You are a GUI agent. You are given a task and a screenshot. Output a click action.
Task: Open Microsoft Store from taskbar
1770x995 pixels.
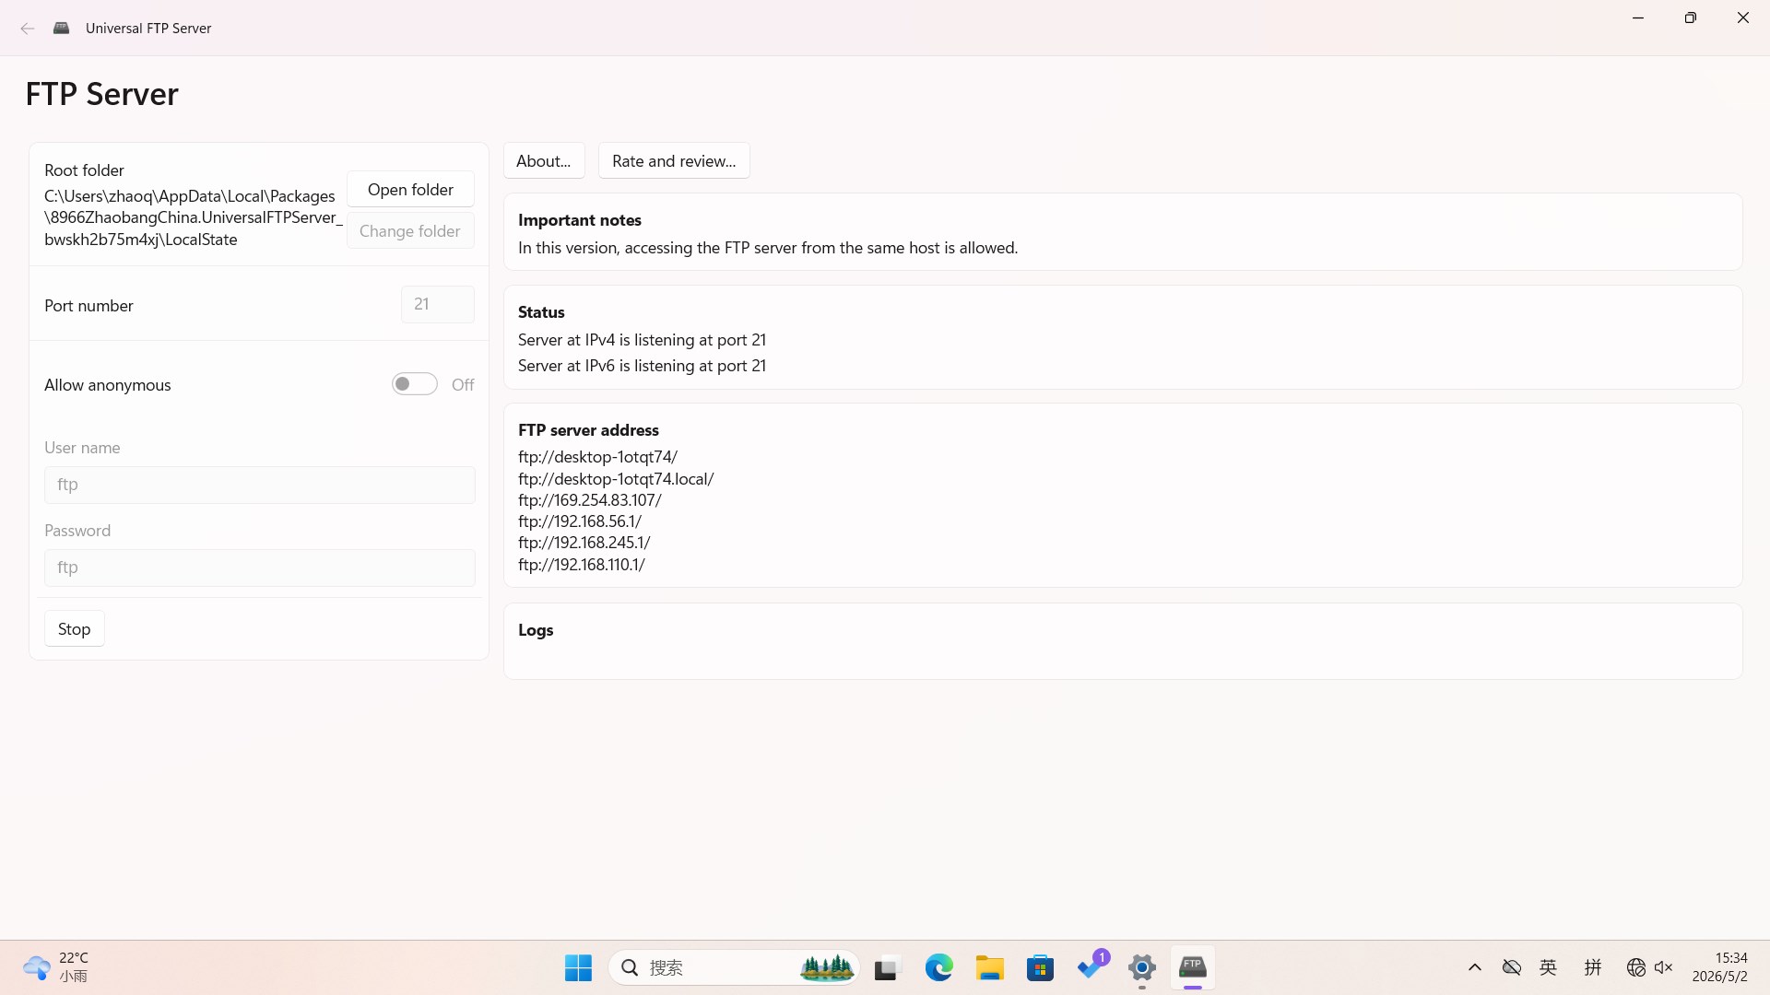coord(1040,967)
